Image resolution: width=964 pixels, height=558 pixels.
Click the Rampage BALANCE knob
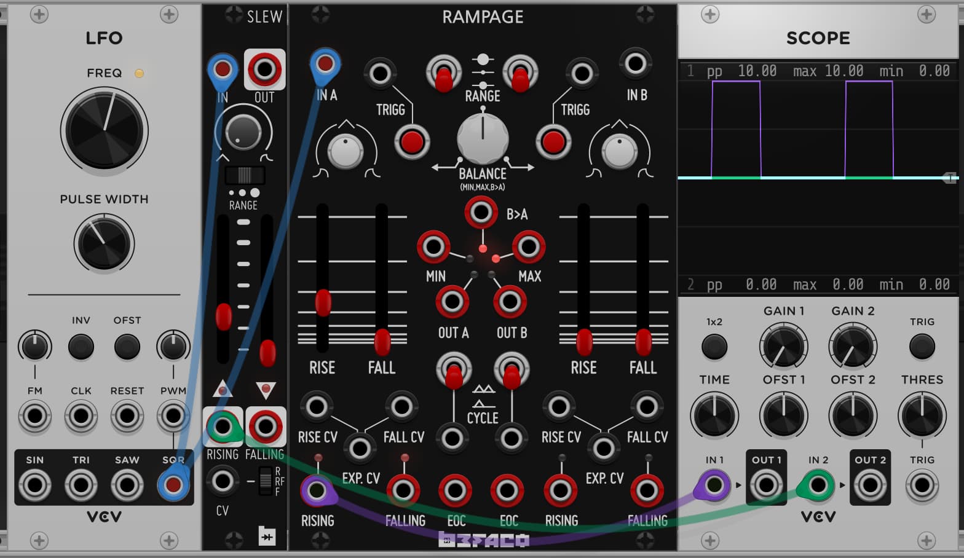coord(483,138)
